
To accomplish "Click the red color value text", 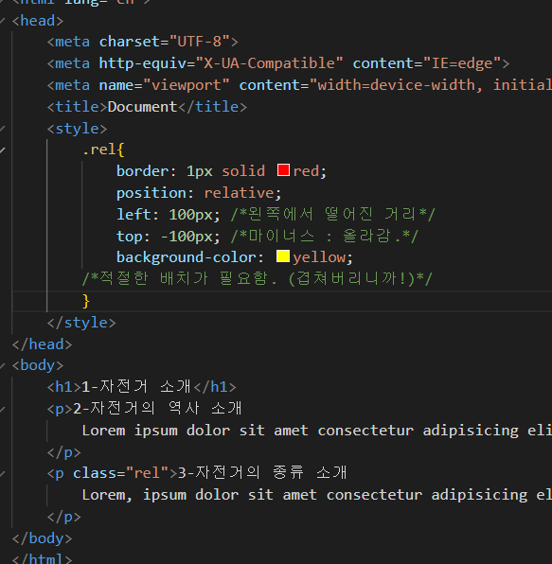I will pos(306,171).
